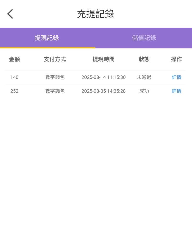Click the 狀態 column header
The height and width of the screenshot is (247, 192).
144,59
